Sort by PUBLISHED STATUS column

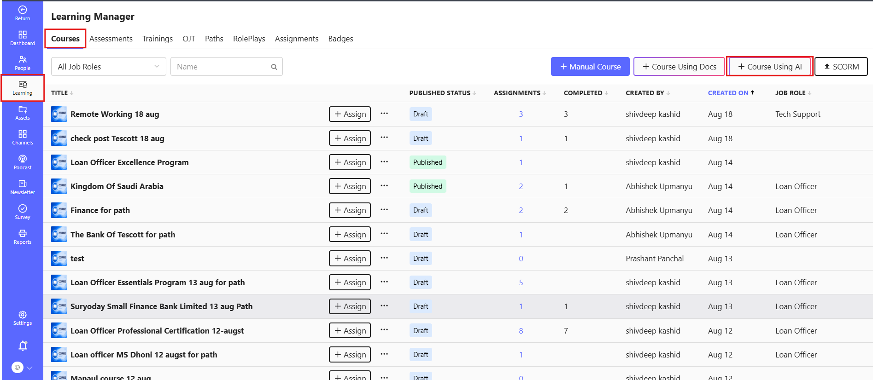tap(443, 93)
